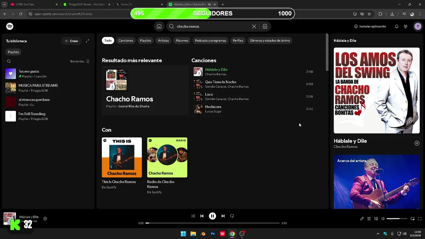Open the miniplayer icon
The image size is (425, 239).
pos(412,219)
